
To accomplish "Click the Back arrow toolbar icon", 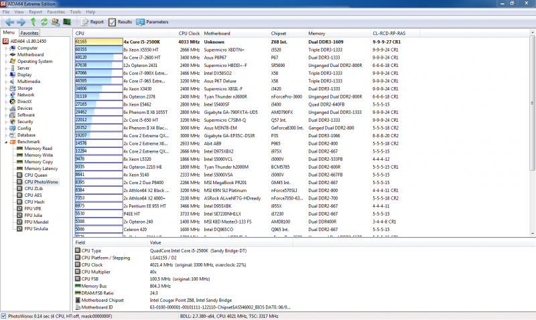I will (x=9, y=22).
